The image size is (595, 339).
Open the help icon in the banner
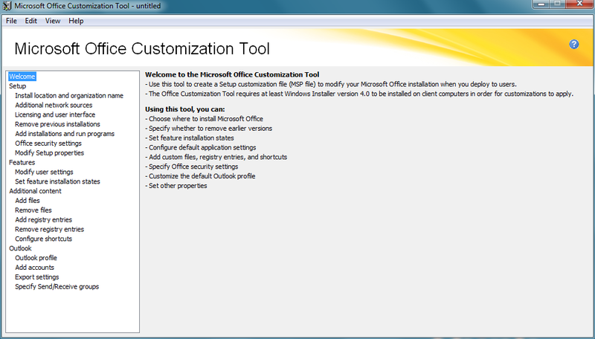573,45
